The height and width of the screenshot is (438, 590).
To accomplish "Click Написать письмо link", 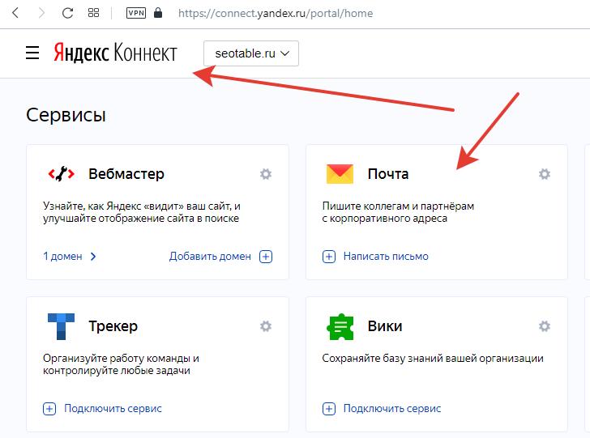I will (x=386, y=257).
